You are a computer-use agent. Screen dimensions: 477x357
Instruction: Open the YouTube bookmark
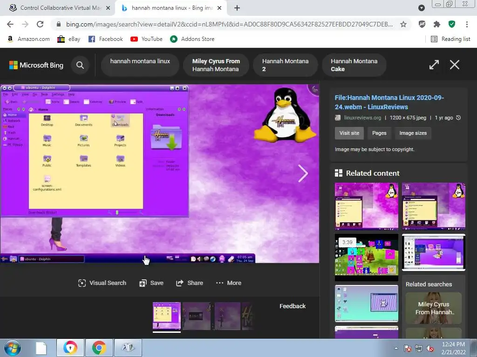[x=146, y=39]
